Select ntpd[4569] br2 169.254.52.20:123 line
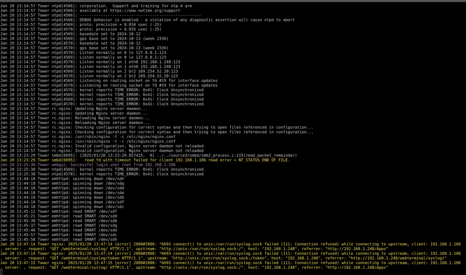The height and width of the screenshot is (275, 466). 89,71
